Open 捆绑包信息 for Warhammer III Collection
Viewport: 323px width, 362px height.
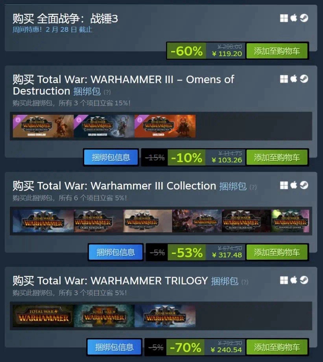point(116,252)
